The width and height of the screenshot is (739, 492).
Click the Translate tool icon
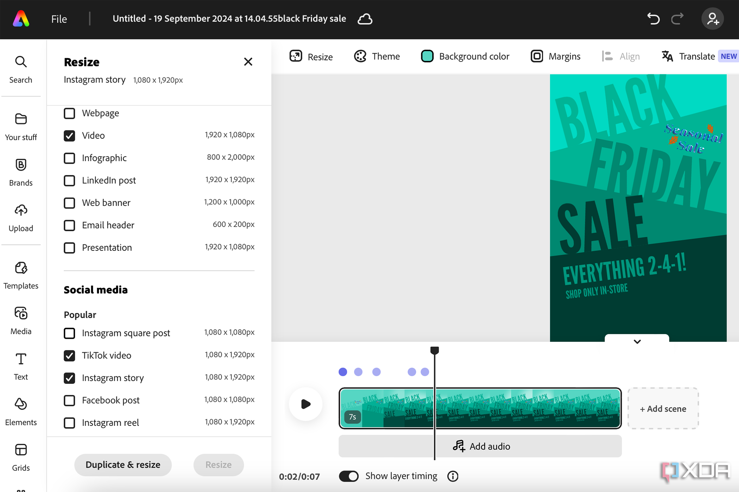point(667,56)
